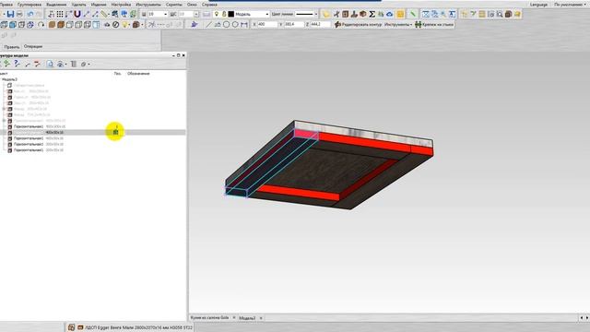Click the eye visibility icon in structure panel

pyautogui.click(x=61, y=64)
